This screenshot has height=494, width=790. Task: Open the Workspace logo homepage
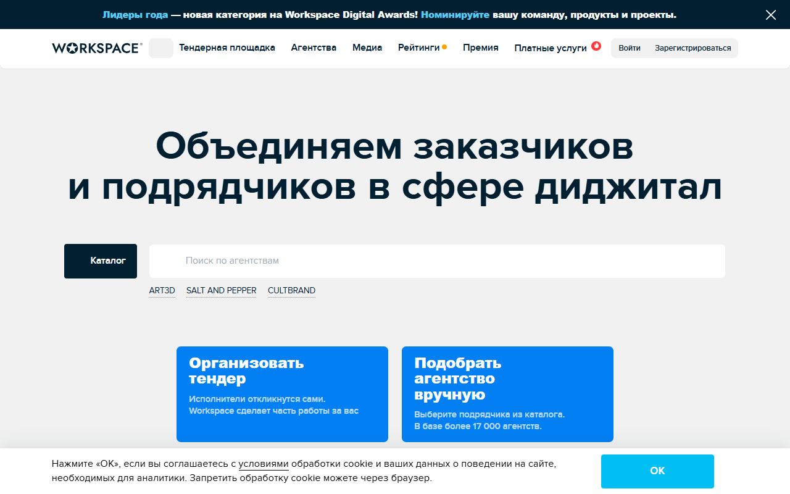(98, 48)
